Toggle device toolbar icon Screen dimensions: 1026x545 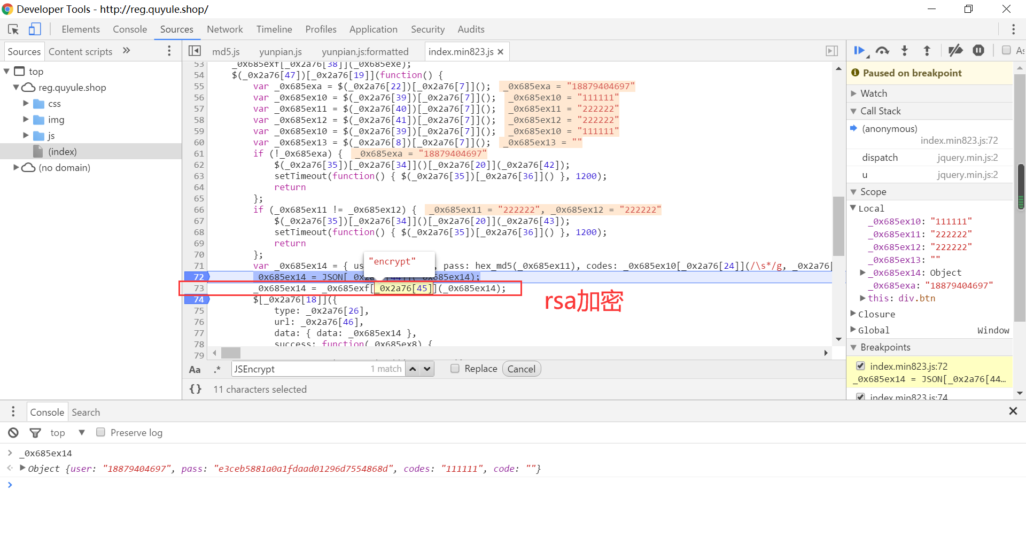click(x=35, y=29)
